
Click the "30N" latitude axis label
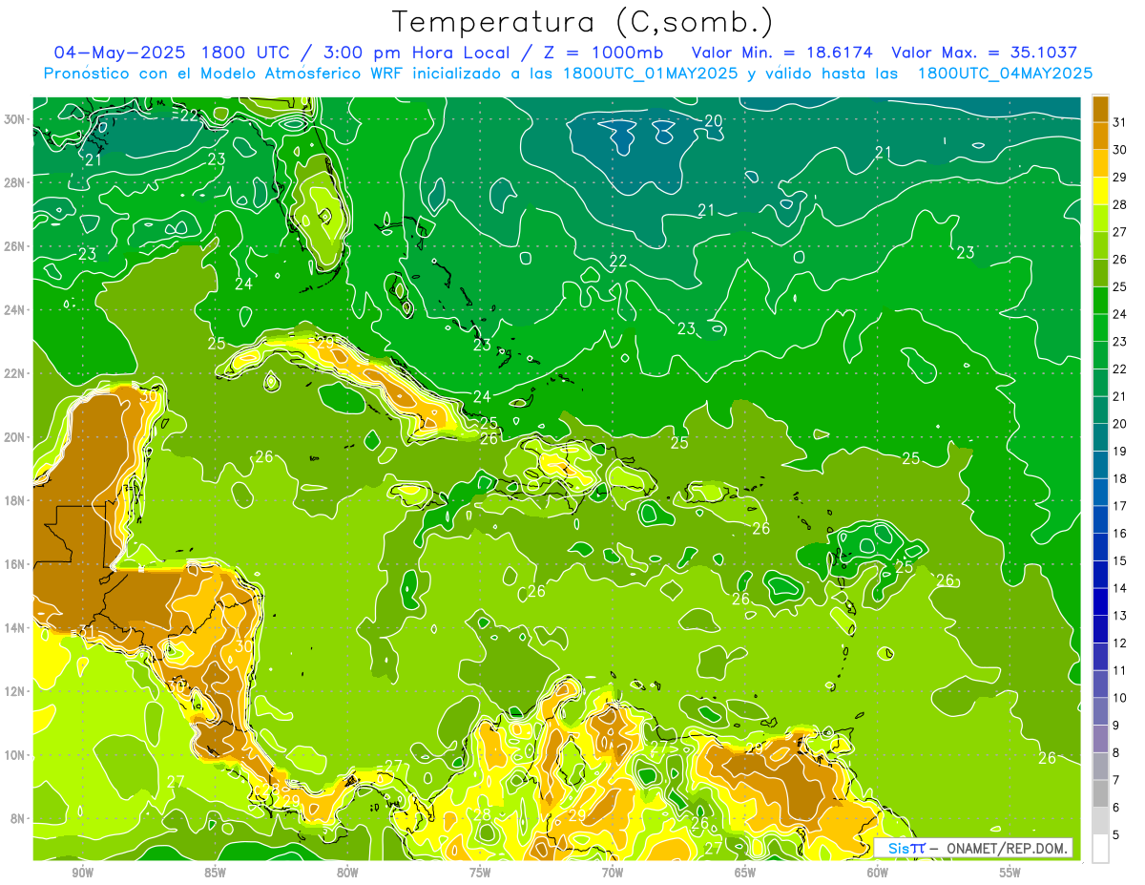(14, 118)
